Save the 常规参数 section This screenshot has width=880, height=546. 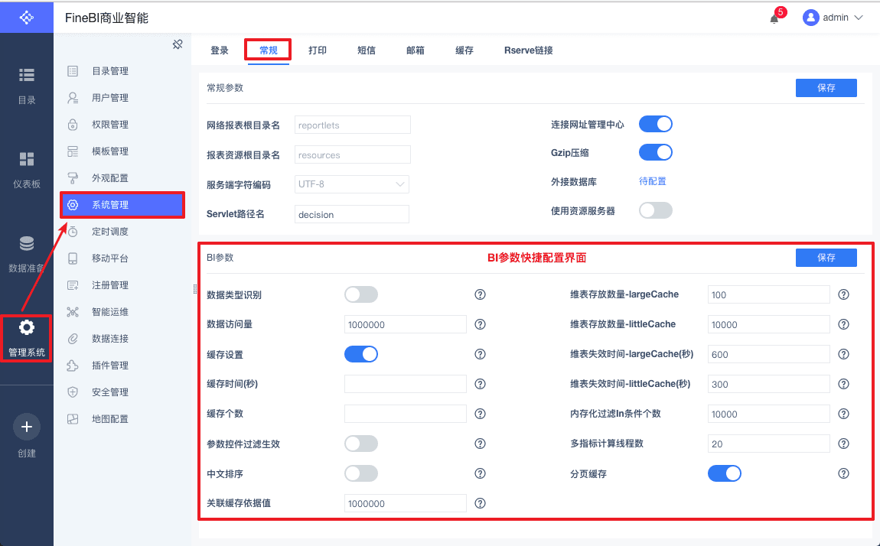coord(826,88)
